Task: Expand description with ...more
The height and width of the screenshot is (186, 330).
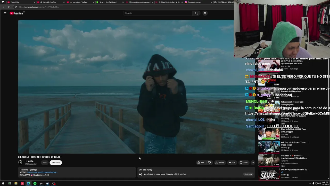Action: click(x=46, y=175)
